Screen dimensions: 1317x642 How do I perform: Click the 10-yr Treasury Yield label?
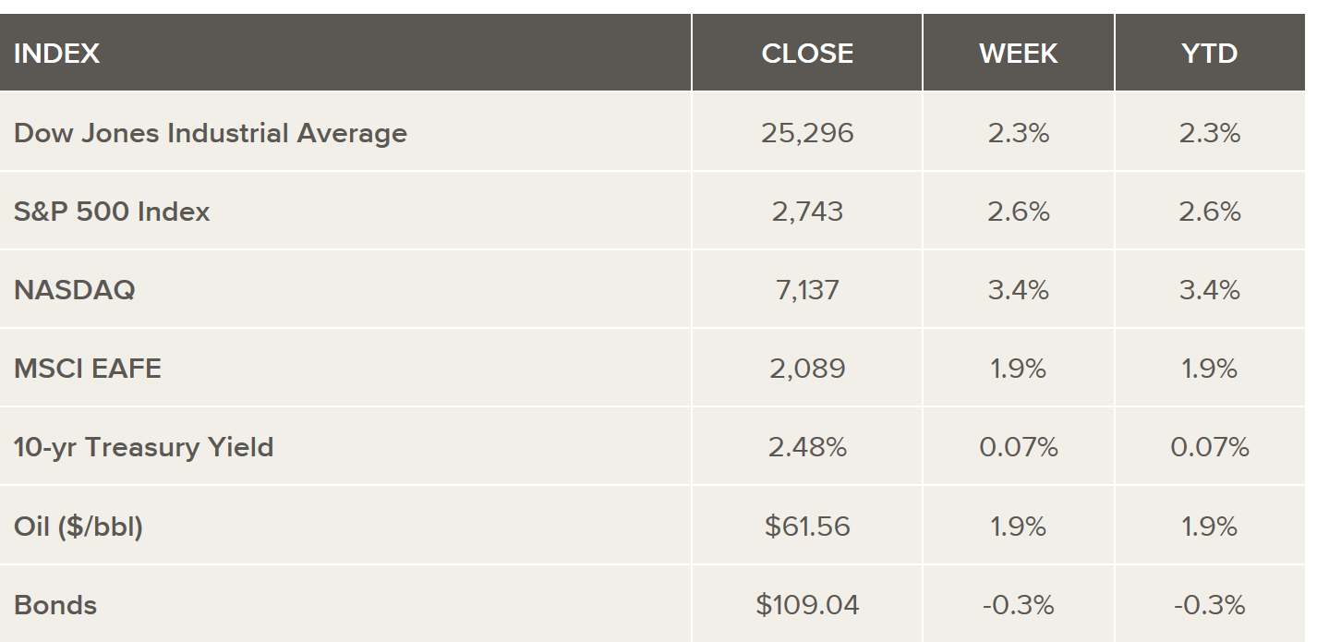(x=144, y=447)
